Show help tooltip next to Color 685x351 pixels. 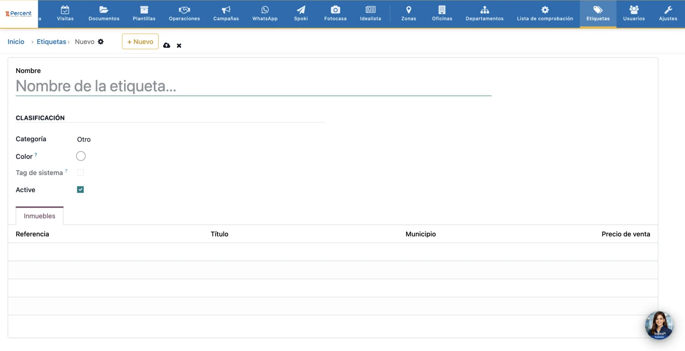tap(36, 155)
